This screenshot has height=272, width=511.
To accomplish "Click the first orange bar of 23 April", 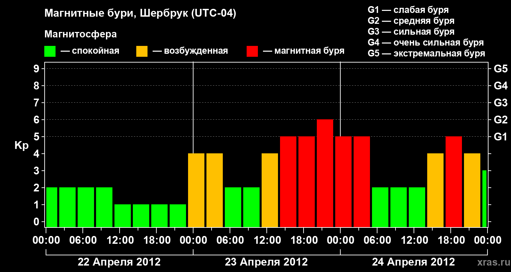I will [x=196, y=190].
